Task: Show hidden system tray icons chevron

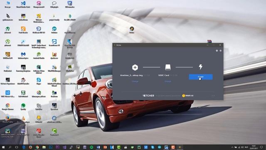Action: pyautogui.click(x=232, y=147)
